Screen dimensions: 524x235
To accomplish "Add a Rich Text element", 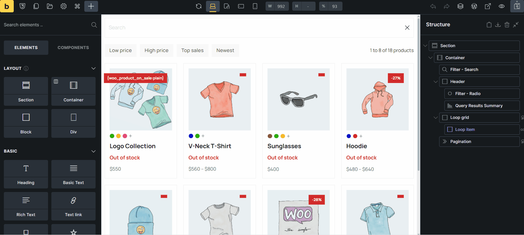I will click(26, 206).
